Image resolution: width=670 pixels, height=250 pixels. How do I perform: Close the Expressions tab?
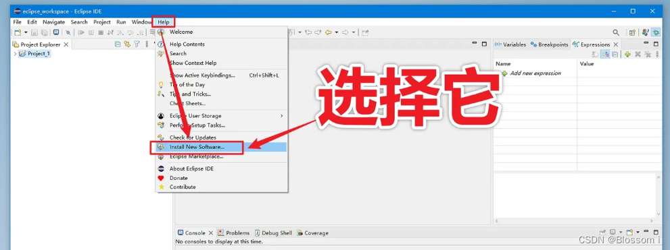[x=616, y=44]
